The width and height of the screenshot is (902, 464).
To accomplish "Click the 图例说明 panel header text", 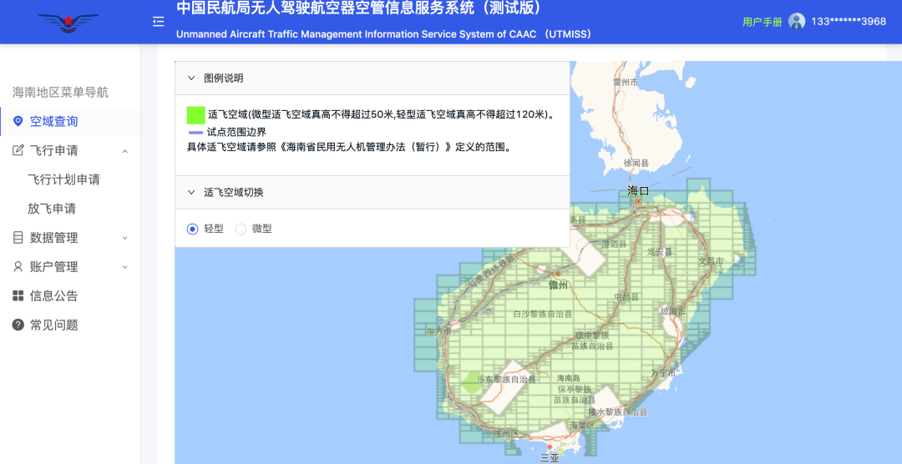I will coord(224,78).
